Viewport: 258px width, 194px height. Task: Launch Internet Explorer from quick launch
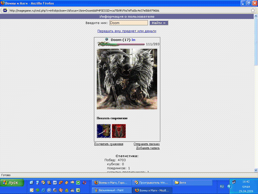(x=43, y=190)
